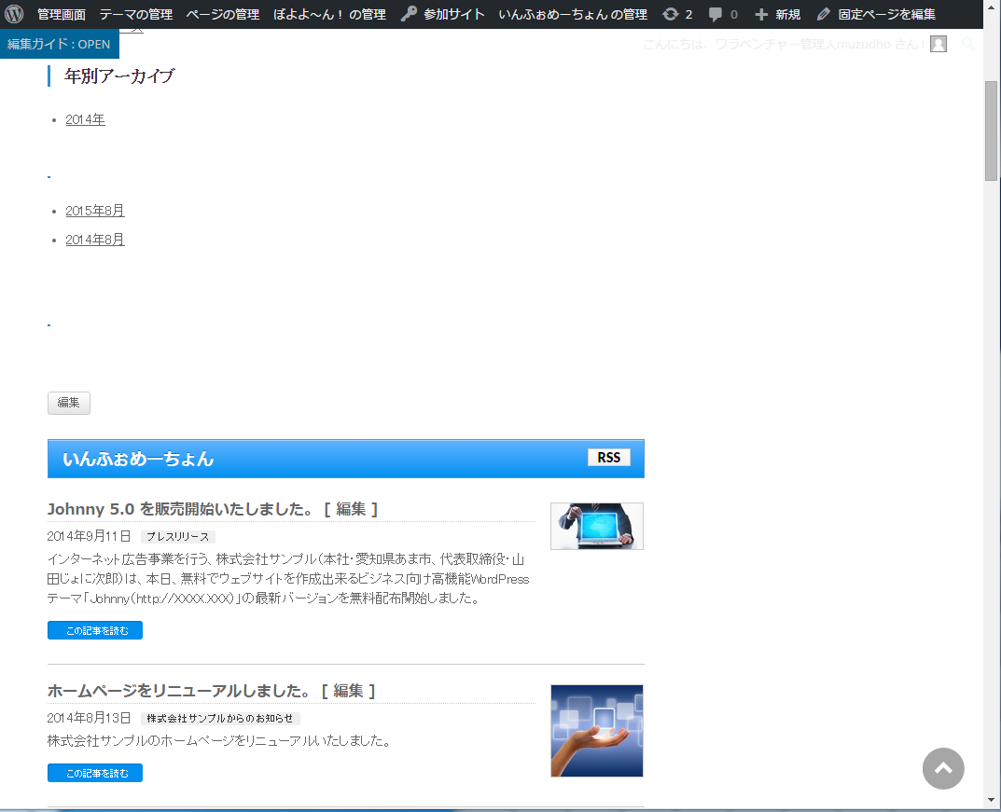Click the updates refresh icon
Image resolution: width=1001 pixels, height=812 pixels.
(671, 14)
